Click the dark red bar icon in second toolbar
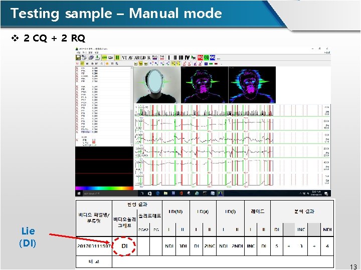The image size is (361, 270). pos(216,64)
